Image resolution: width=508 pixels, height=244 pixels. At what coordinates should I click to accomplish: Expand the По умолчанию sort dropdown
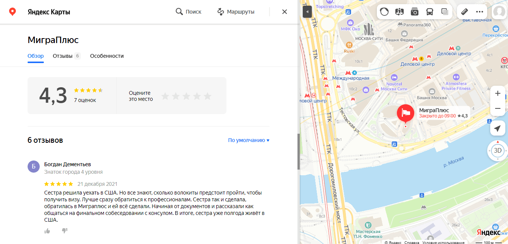(x=249, y=140)
